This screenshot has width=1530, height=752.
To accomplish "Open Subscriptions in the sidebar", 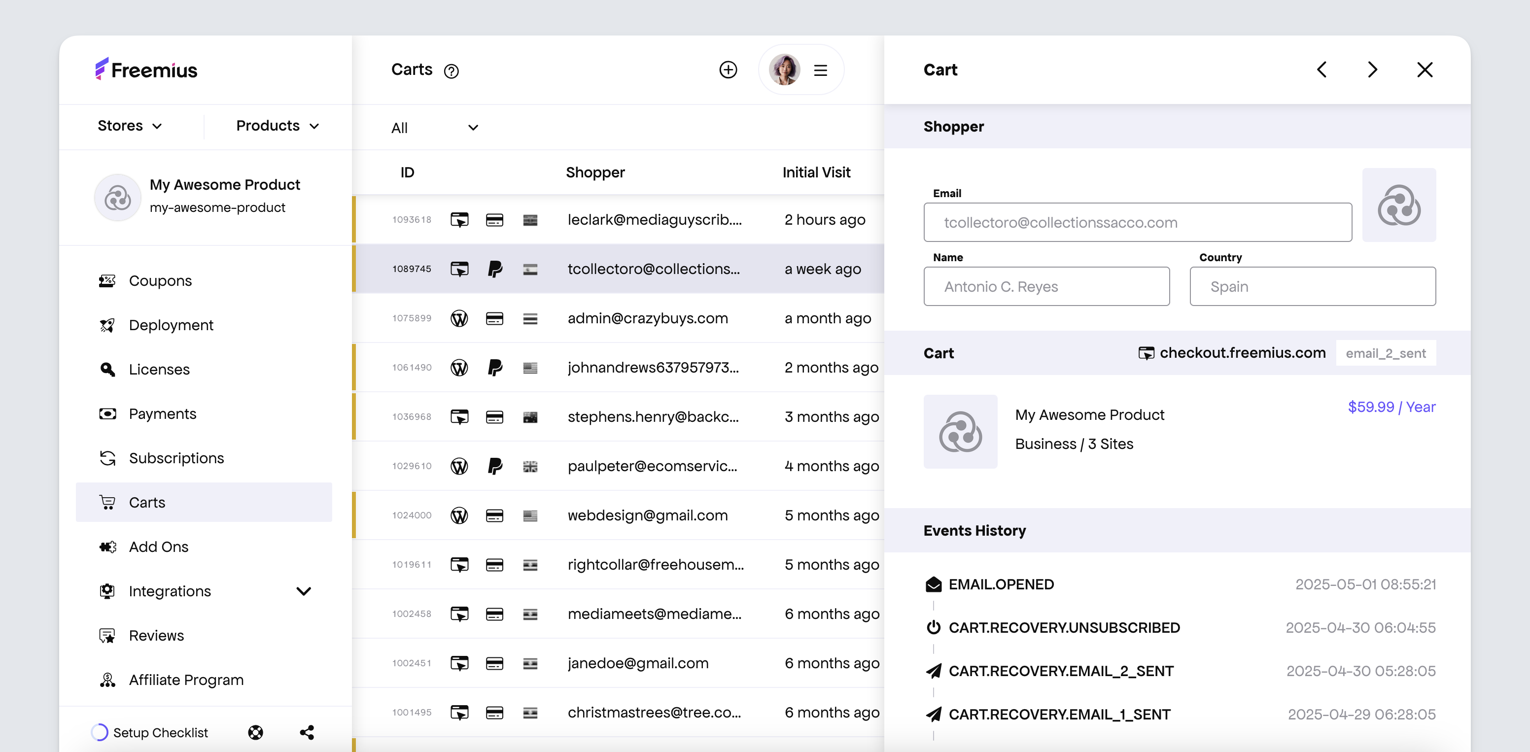I will (x=204, y=458).
